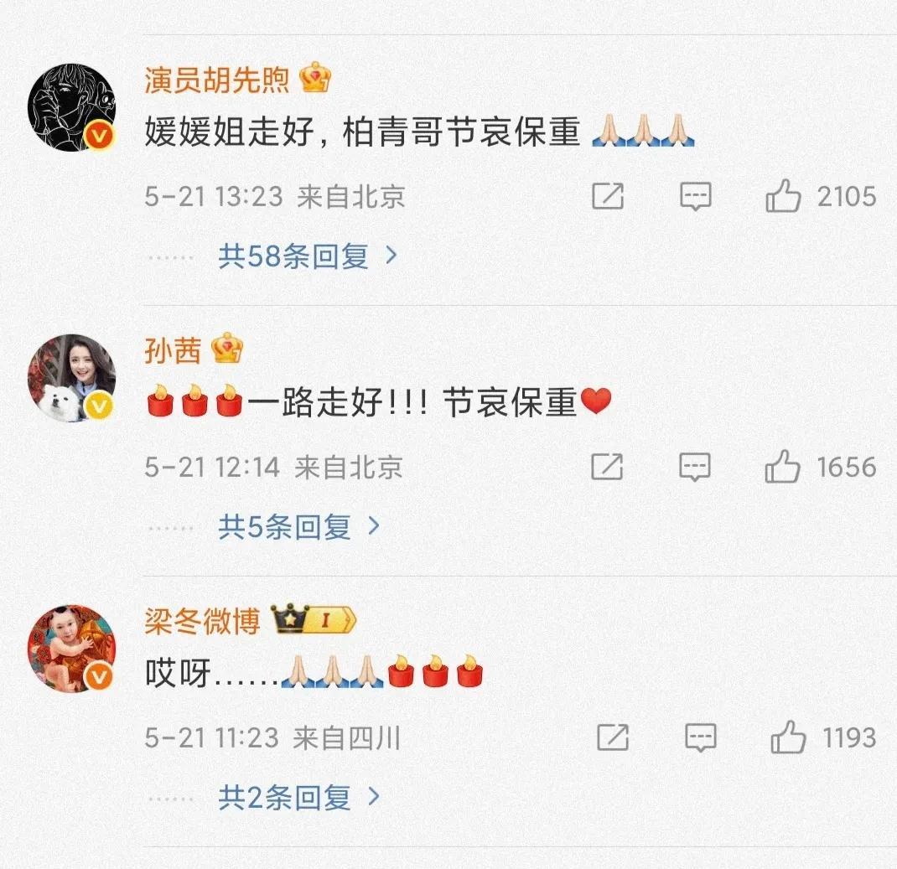This screenshot has height=869, width=897.
Task: Reply to 演员胡先煦 comment using bubble icon
Action: pyautogui.click(x=696, y=197)
